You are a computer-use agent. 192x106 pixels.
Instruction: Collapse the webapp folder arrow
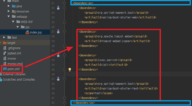tap(9, 17)
